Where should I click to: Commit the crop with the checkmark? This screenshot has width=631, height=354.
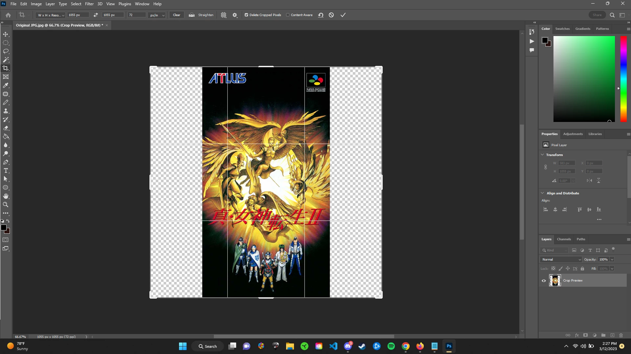coord(343,15)
